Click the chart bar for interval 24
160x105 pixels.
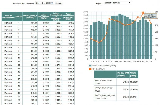pos(151,41)
